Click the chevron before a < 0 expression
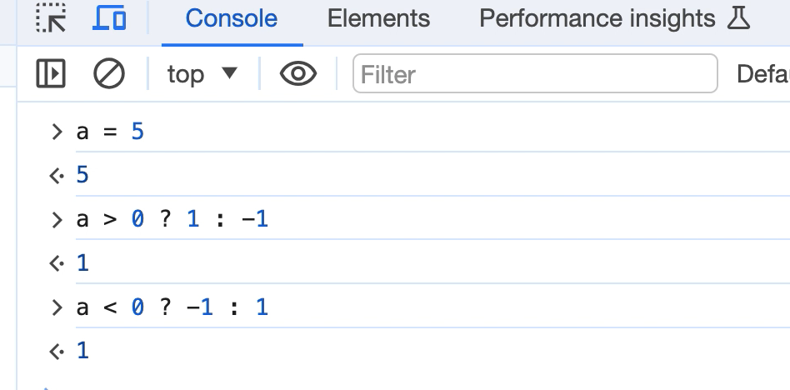The width and height of the screenshot is (790, 390). pyautogui.click(x=57, y=307)
